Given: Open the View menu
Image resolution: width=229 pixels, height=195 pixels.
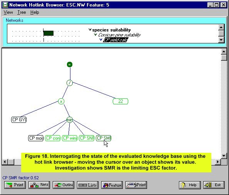Looking at the screenshot, I should pyautogui.click(x=8, y=12).
